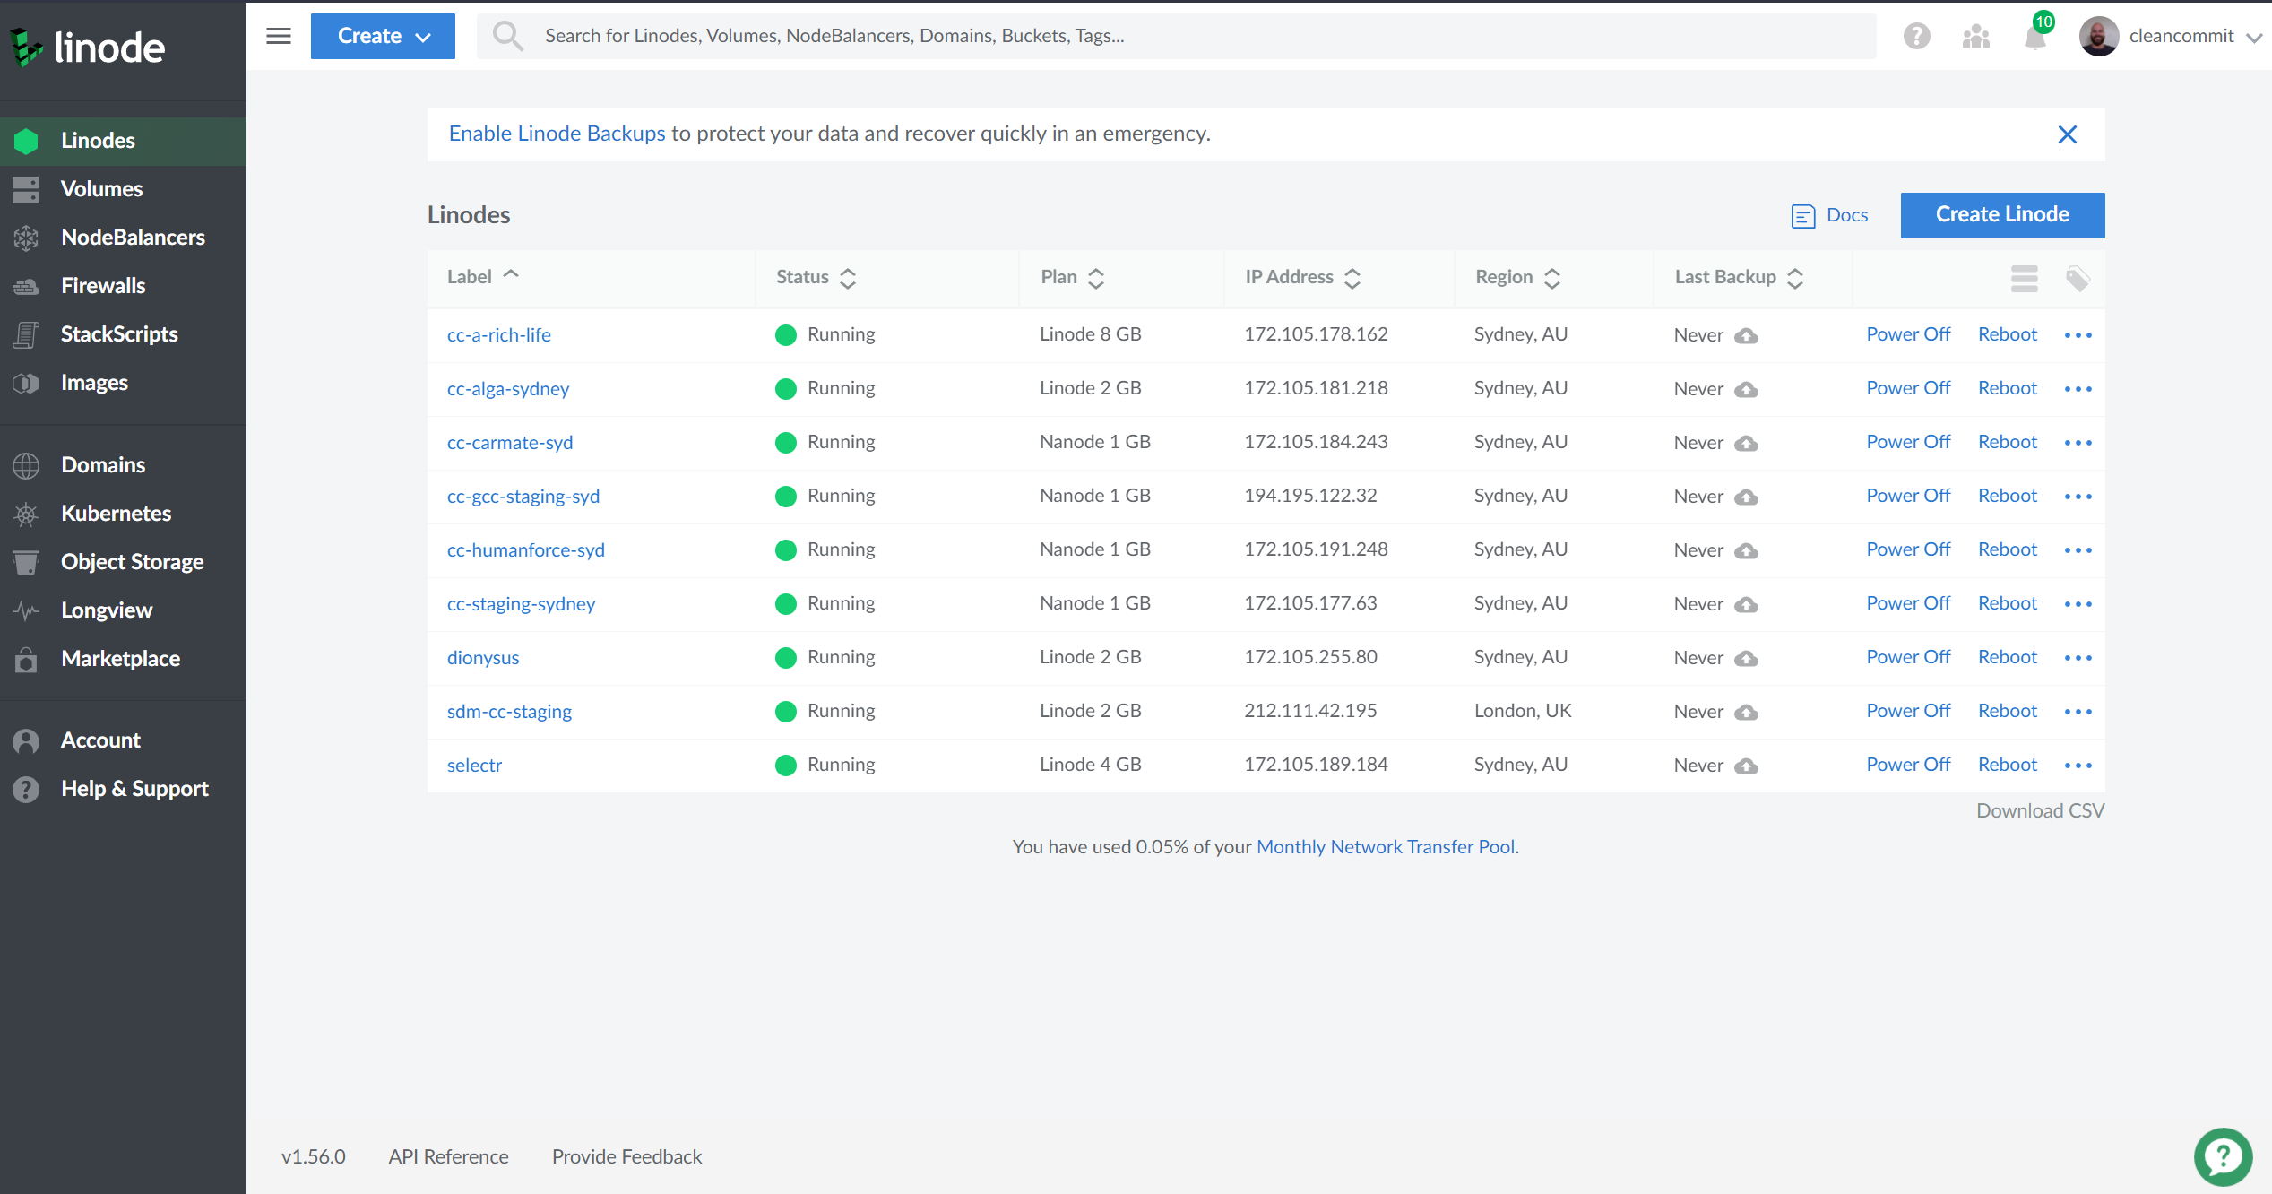Sort table by Region column
The width and height of the screenshot is (2272, 1194).
1517,278
